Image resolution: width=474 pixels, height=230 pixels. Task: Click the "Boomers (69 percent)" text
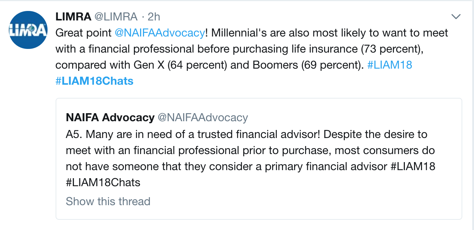(x=306, y=65)
